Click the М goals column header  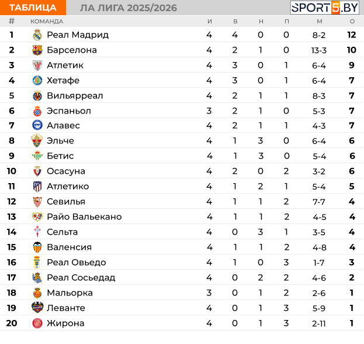pyautogui.click(x=320, y=22)
